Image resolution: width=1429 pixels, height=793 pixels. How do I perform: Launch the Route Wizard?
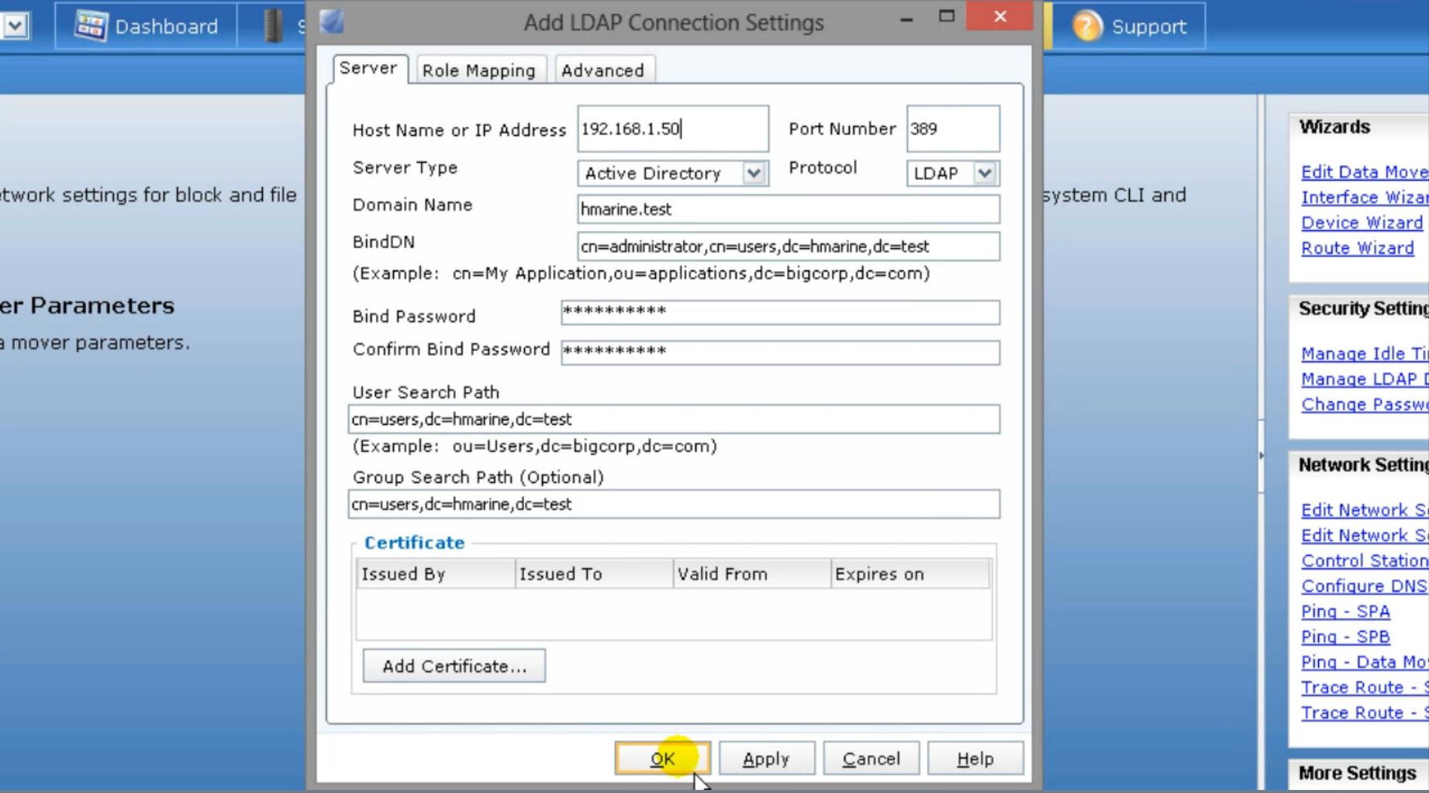click(1358, 247)
